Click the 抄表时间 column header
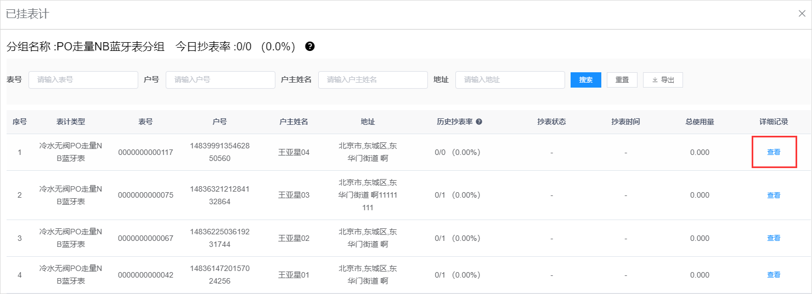812x294 pixels. point(625,122)
